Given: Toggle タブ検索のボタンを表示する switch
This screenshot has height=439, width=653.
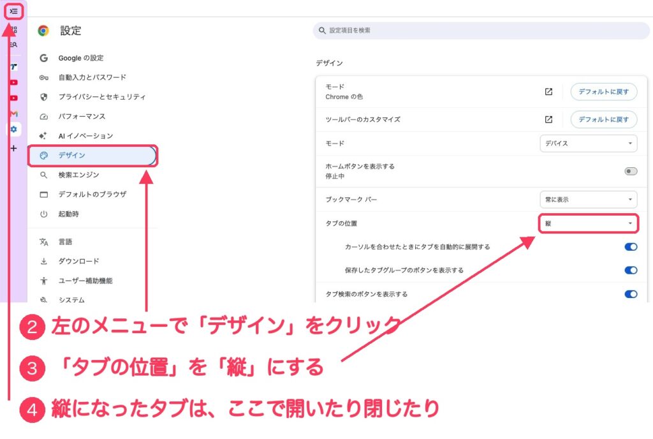Looking at the screenshot, I should point(631,294).
